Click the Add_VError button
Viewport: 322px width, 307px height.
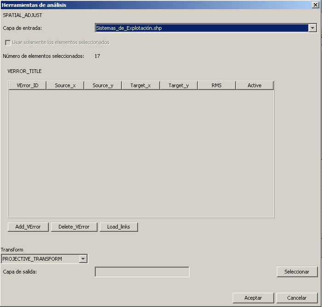pos(28,227)
